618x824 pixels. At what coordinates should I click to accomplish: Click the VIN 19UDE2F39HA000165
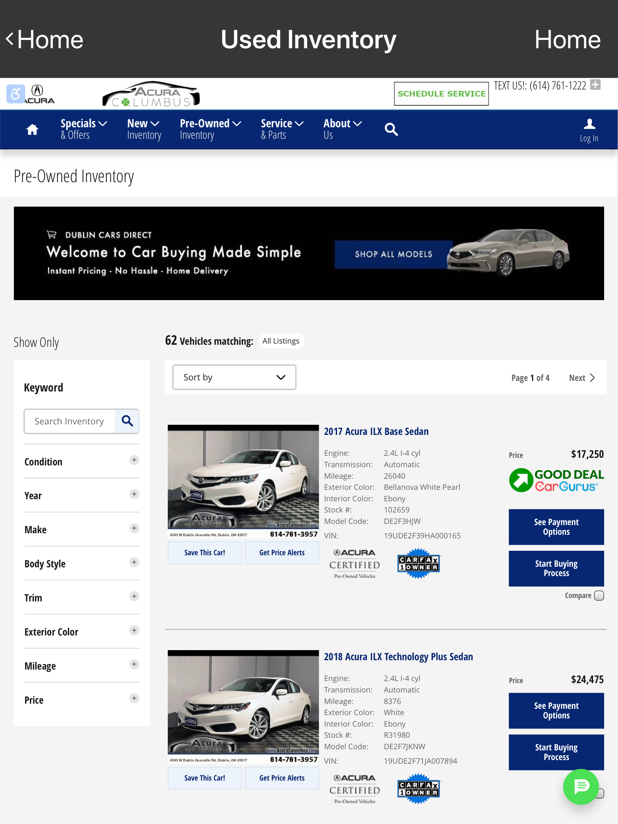point(422,536)
